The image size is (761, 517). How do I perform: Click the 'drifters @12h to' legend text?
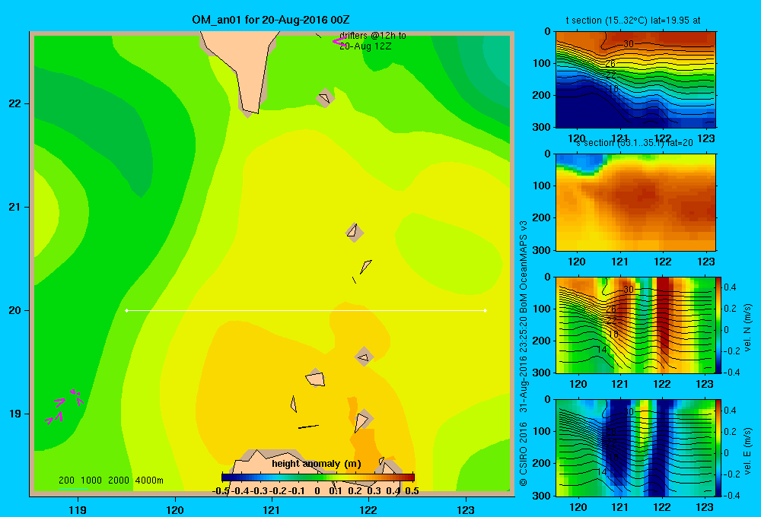click(x=373, y=36)
